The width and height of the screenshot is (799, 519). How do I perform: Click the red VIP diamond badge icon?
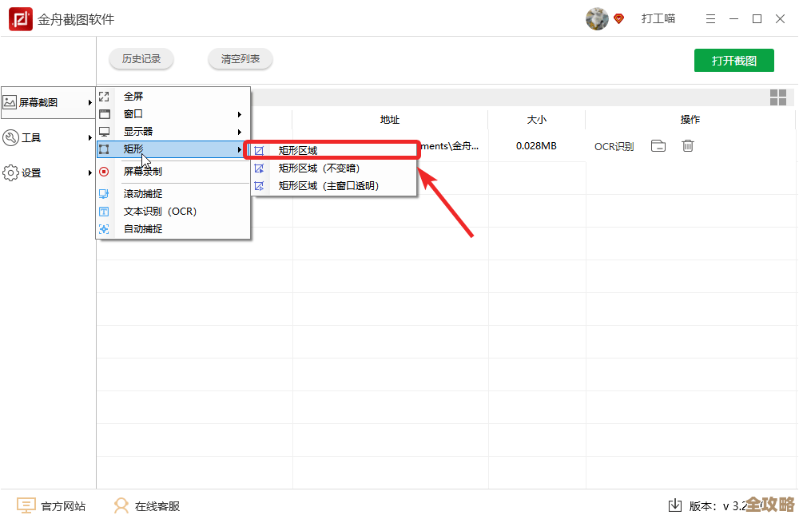[619, 19]
